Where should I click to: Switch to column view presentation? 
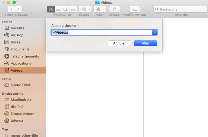point(66,9)
